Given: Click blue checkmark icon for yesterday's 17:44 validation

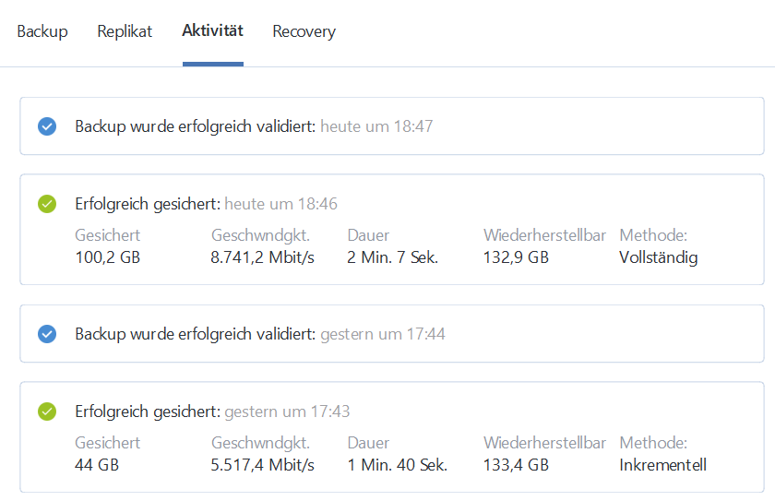Looking at the screenshot, I should point(47,334).
